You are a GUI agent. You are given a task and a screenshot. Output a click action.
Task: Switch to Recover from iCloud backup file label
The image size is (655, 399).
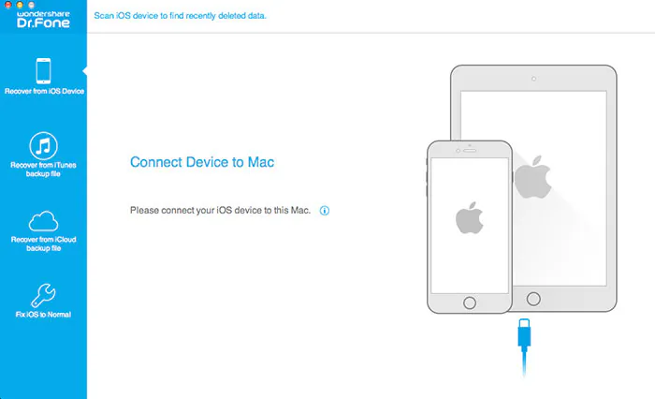pos(43,244)
